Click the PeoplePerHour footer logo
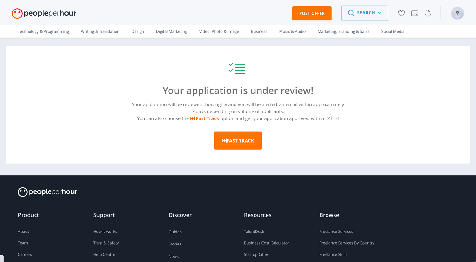This screenshot has width=476, height=262. (48, 192)
